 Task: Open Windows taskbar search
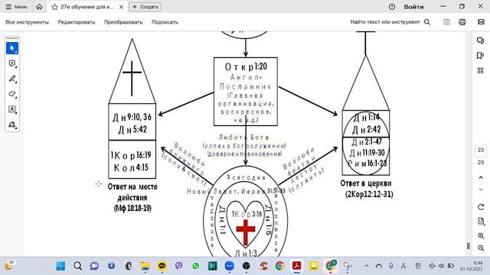[x=77, y=266]
